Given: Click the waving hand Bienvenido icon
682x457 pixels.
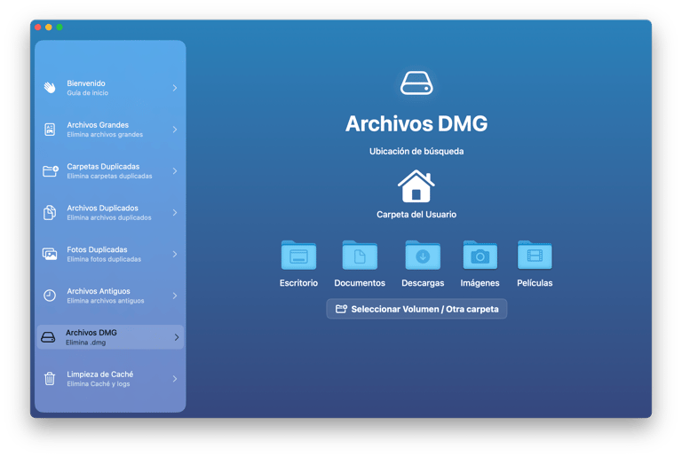Looking at the screenshot, I should [50, 87].
